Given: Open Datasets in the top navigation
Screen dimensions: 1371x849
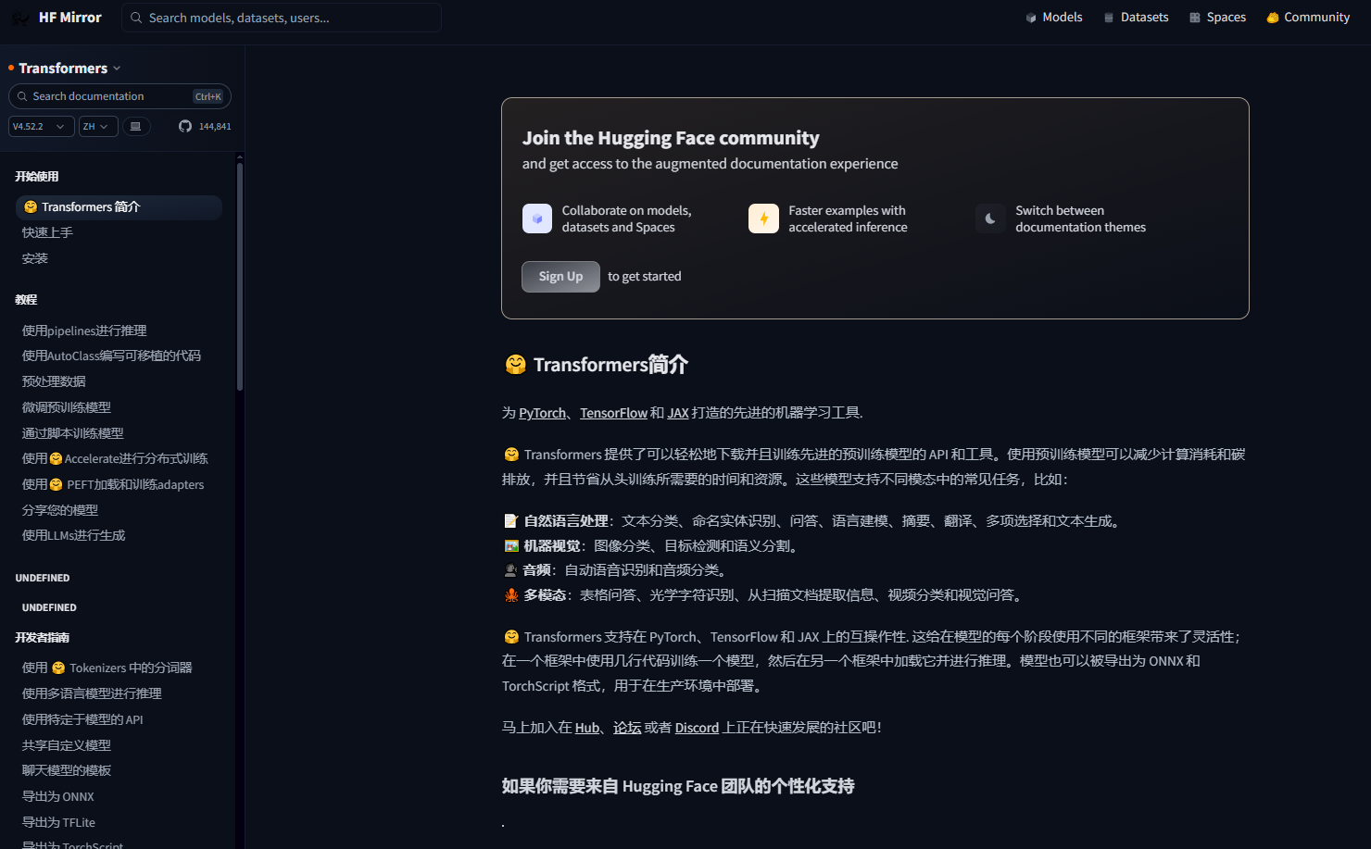Looking at the screenshot, I should pyautogui.click(x=1136, y=18).
